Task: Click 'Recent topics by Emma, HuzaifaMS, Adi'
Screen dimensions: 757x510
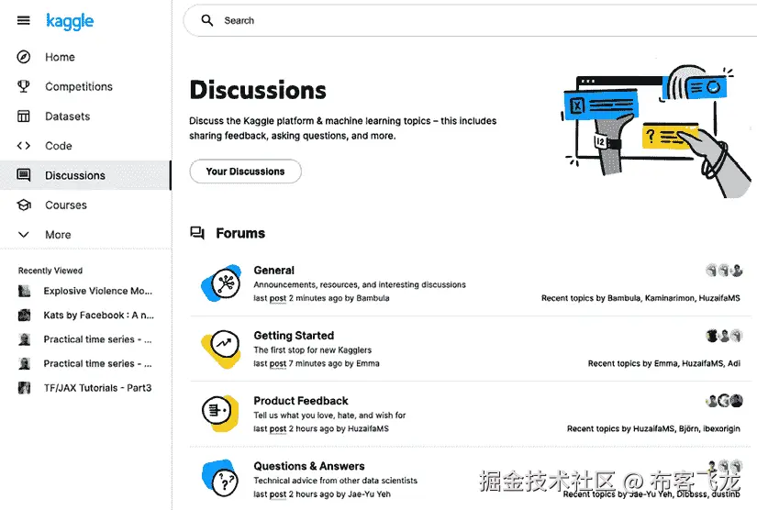Action: coord(663,363)
